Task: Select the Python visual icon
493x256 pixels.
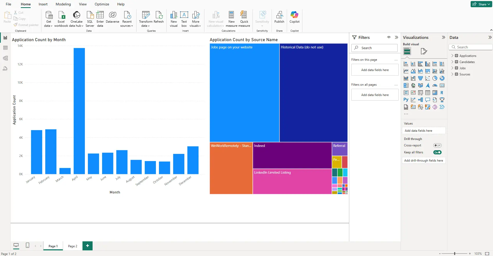Action: point(406,100)
